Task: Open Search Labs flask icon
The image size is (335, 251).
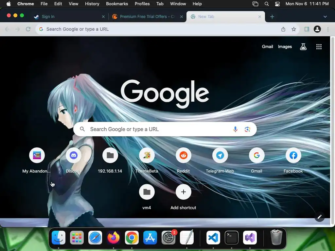Action: click(303, 47)
